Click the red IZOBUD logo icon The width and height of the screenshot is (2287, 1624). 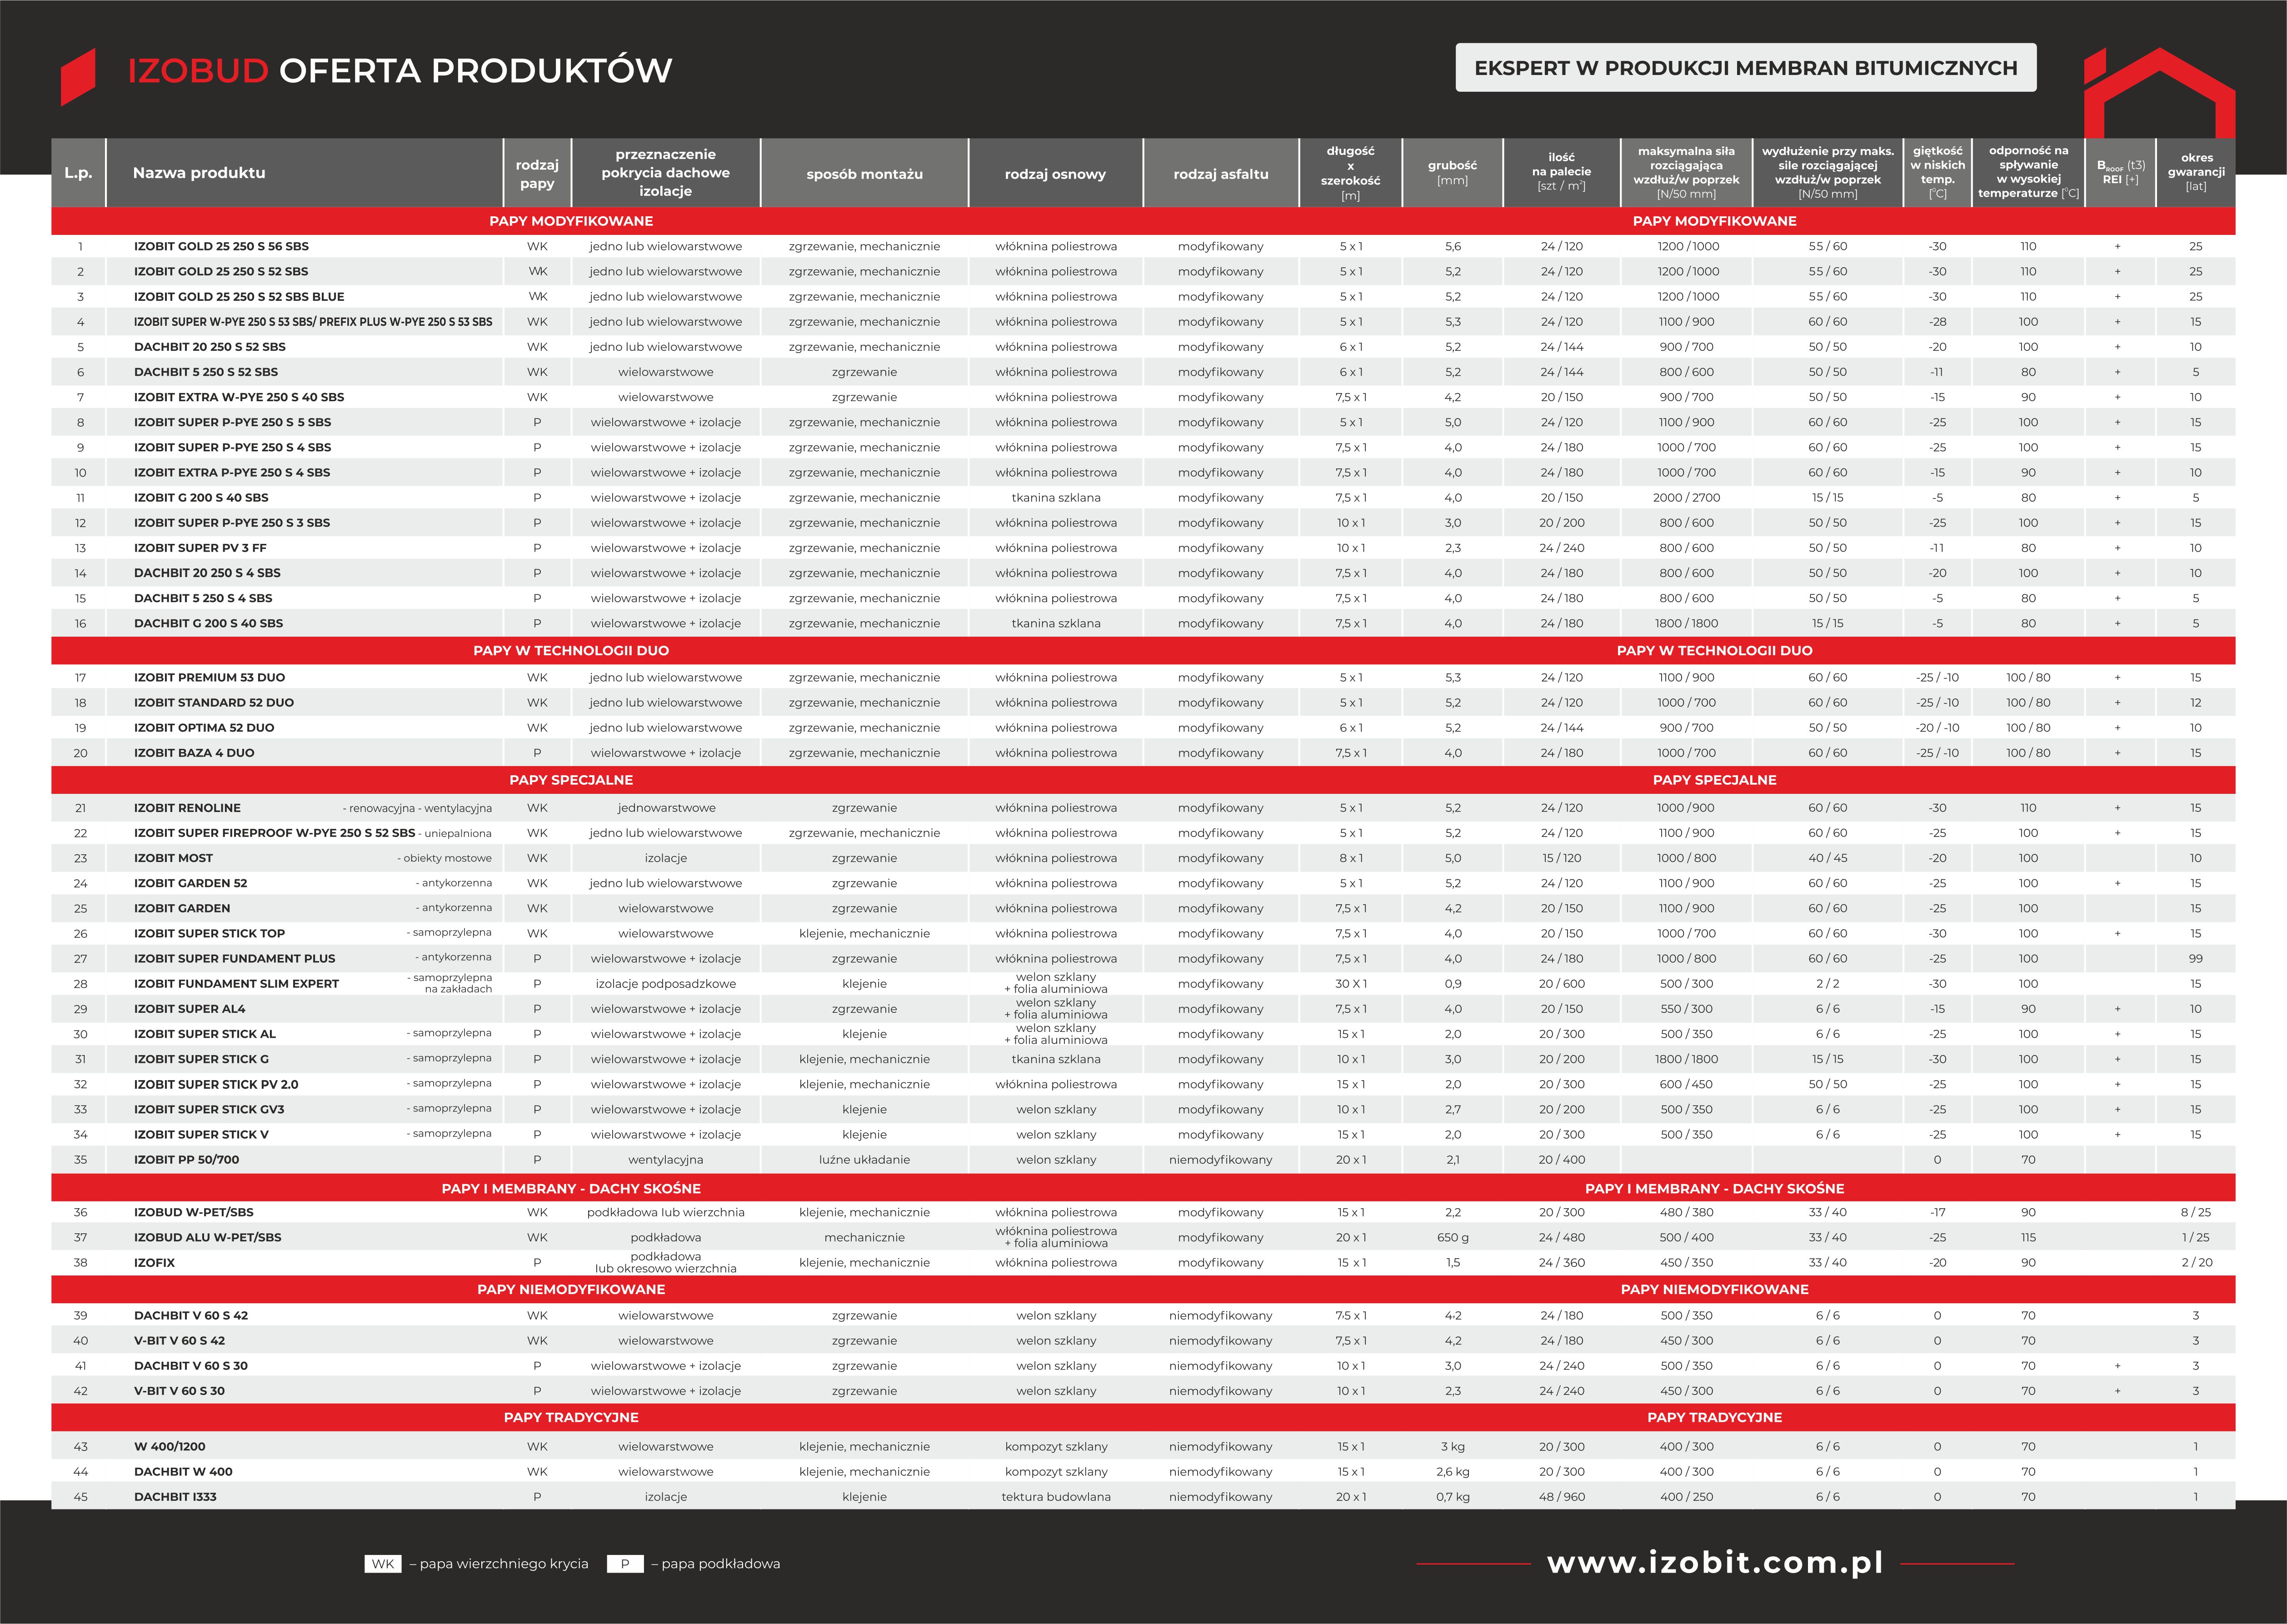(78, 76)
